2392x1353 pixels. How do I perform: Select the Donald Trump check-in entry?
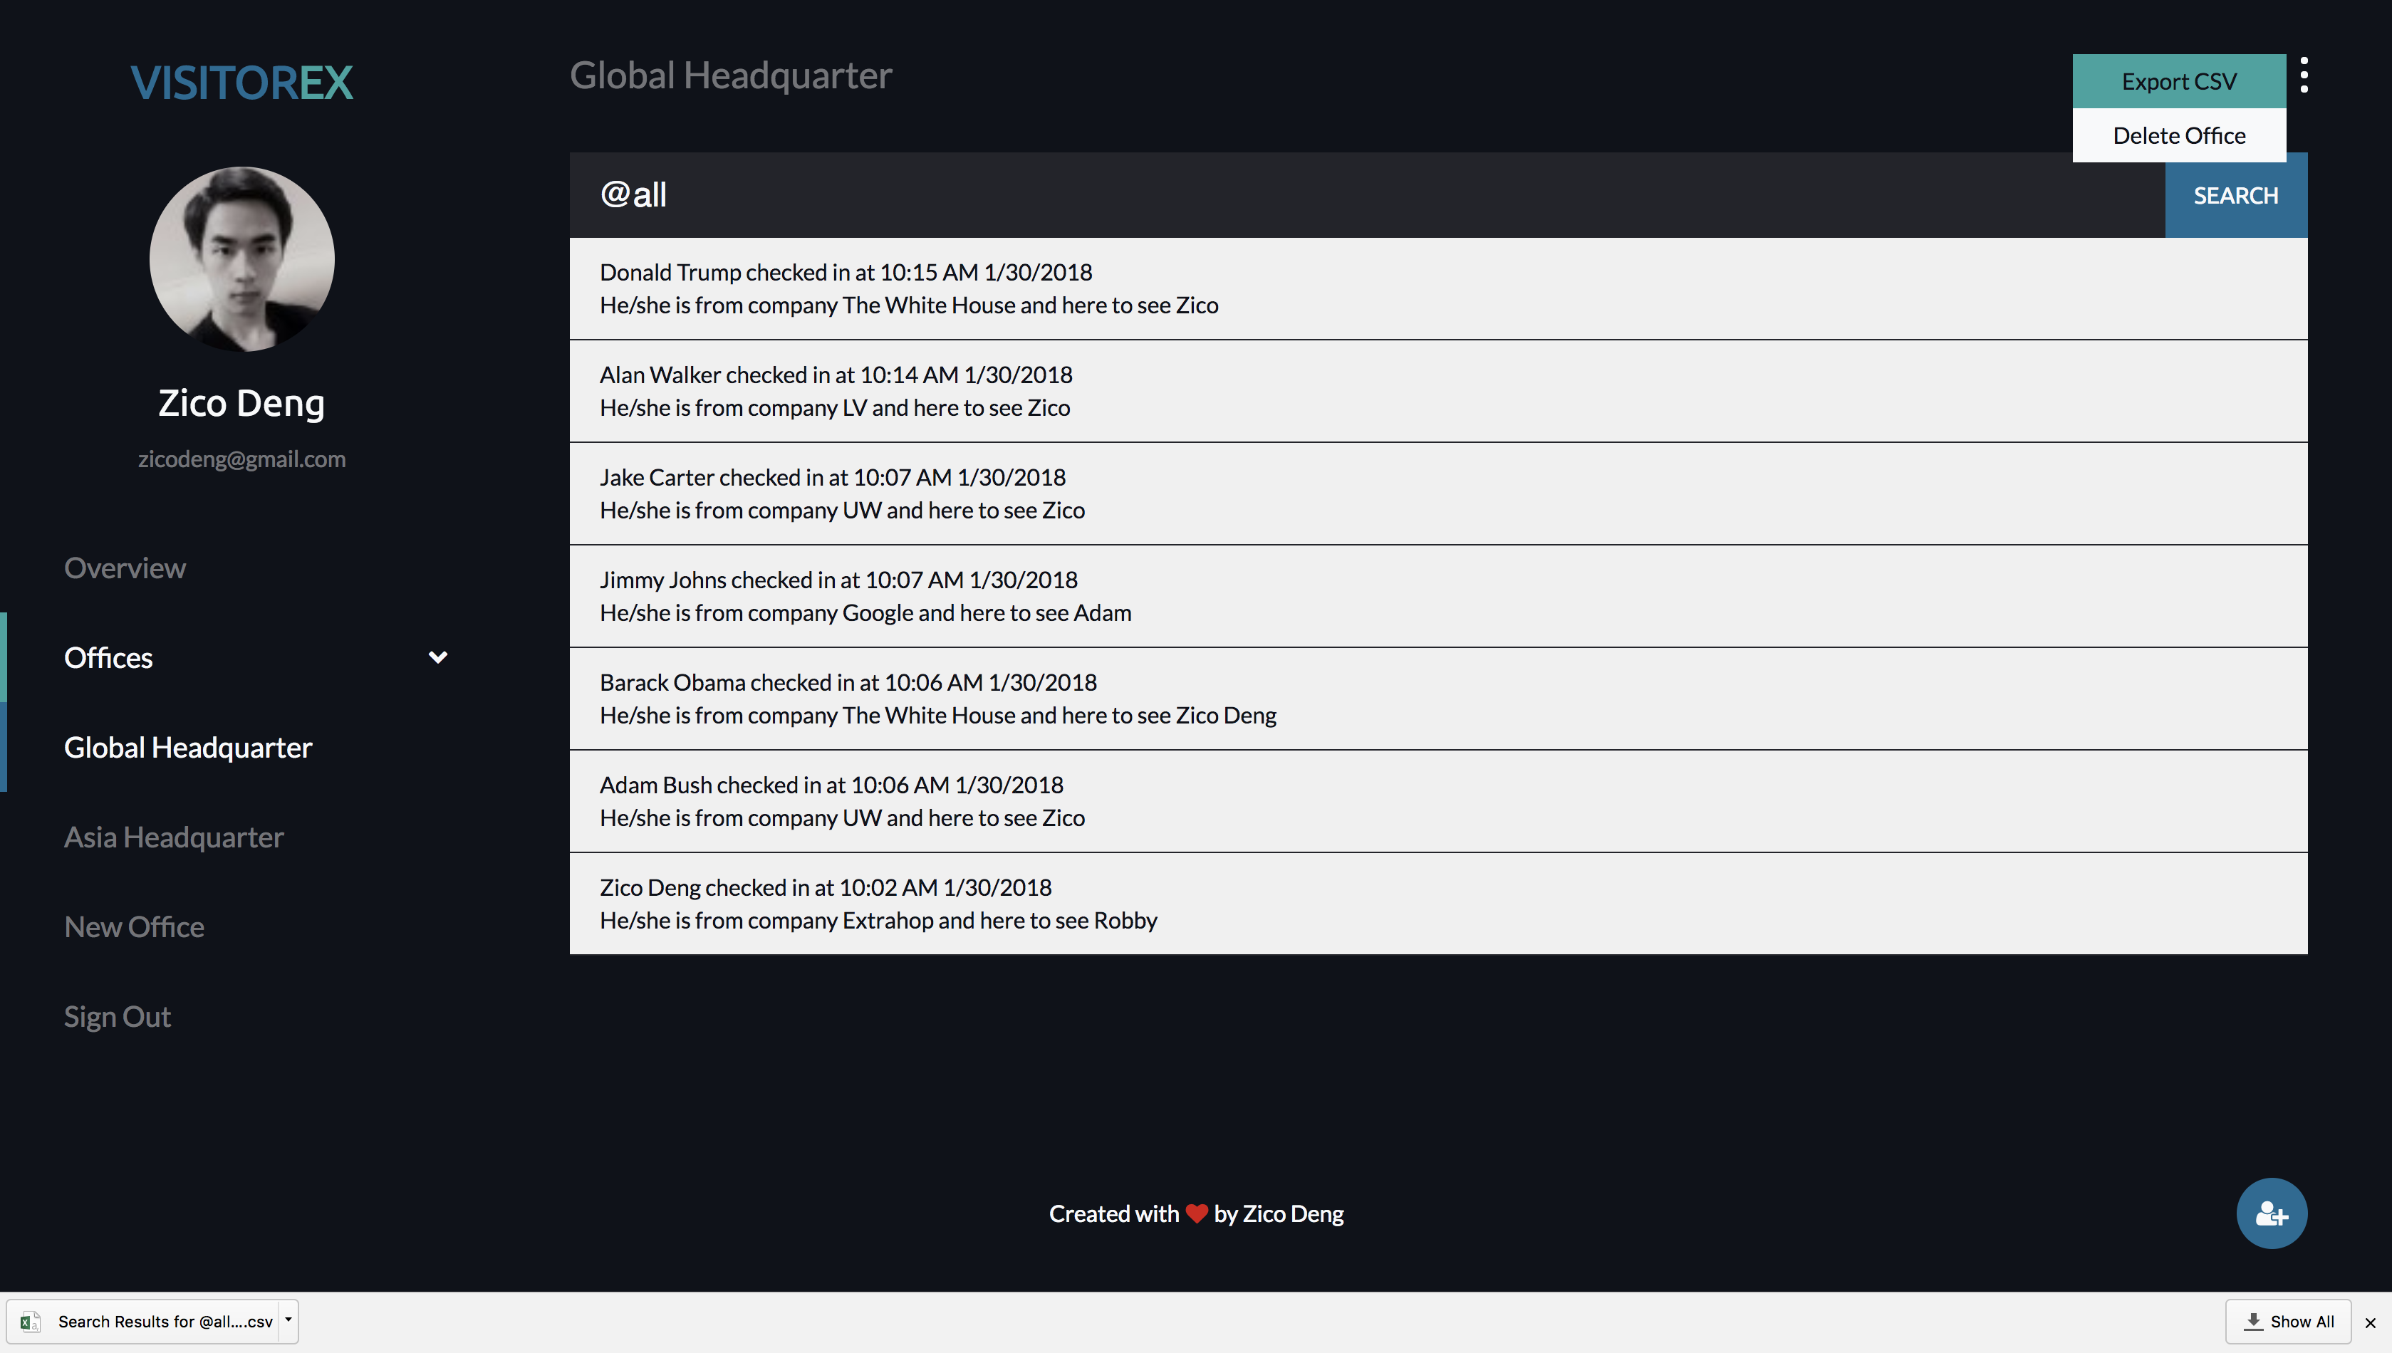click(x=1437, y=289)
